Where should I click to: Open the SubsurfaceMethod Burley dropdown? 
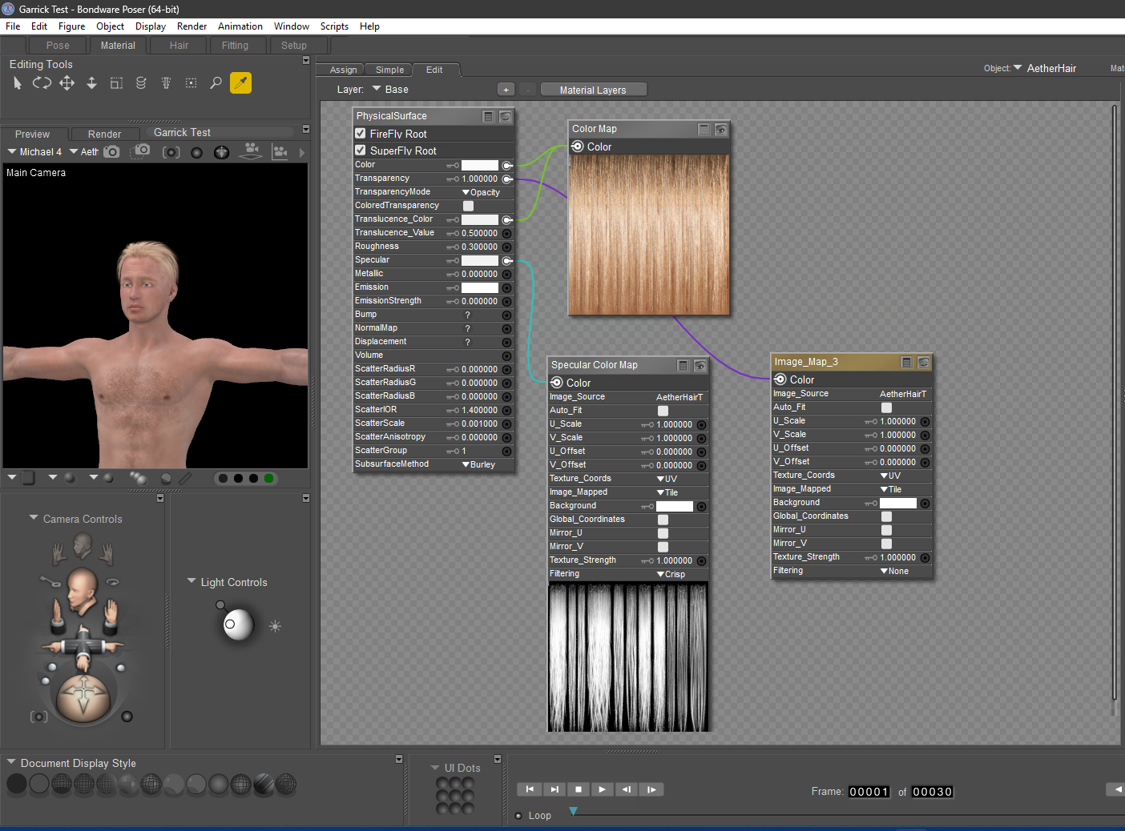point(478,464)
